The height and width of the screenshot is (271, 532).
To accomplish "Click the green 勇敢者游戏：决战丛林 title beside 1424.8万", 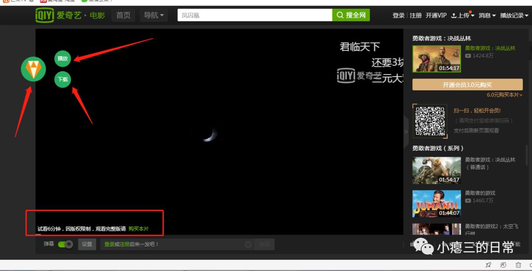I will click(490, 48).
